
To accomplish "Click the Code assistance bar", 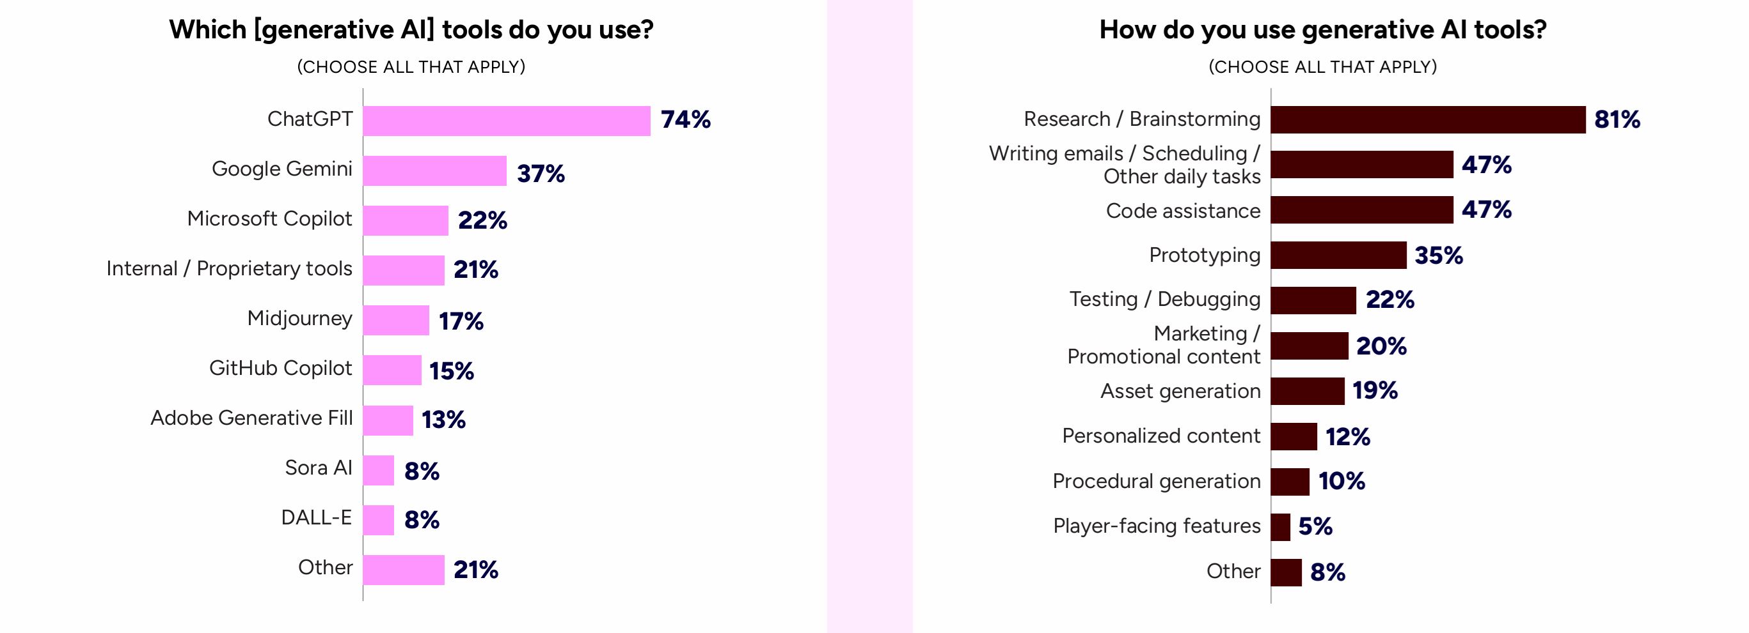I will 1361,210.
